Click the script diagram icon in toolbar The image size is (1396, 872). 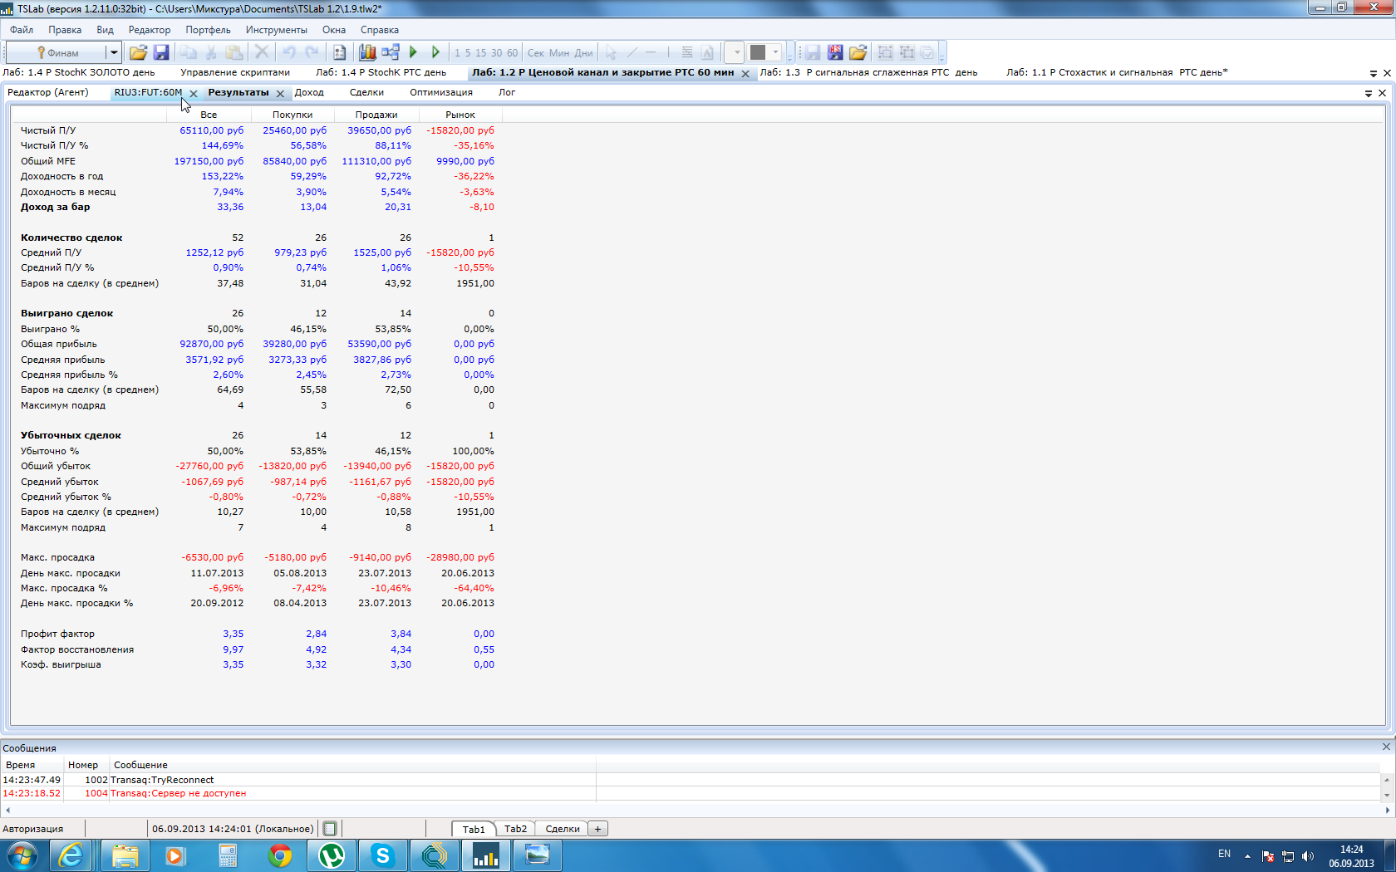391,52
